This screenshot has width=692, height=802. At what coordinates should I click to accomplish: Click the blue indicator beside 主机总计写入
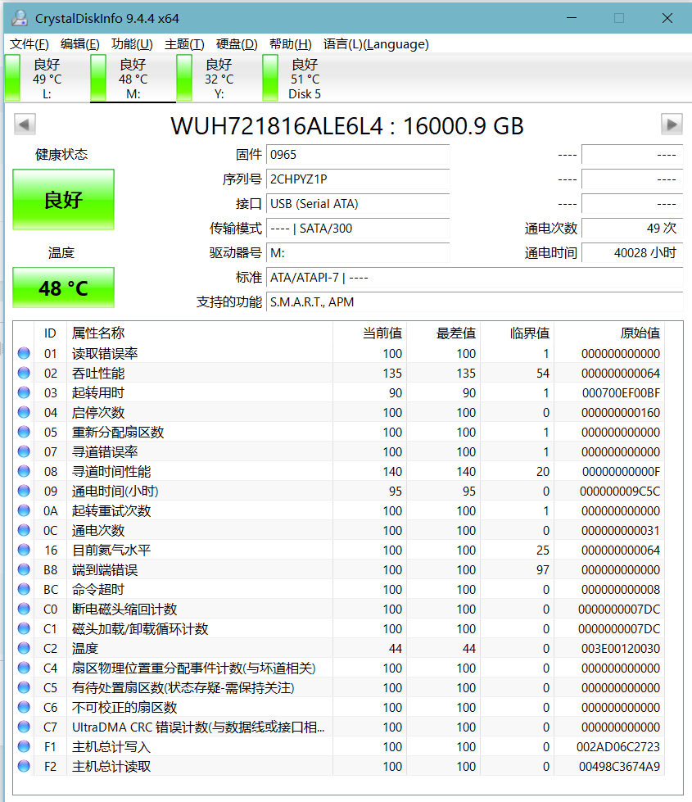click(x=24, y=747)
